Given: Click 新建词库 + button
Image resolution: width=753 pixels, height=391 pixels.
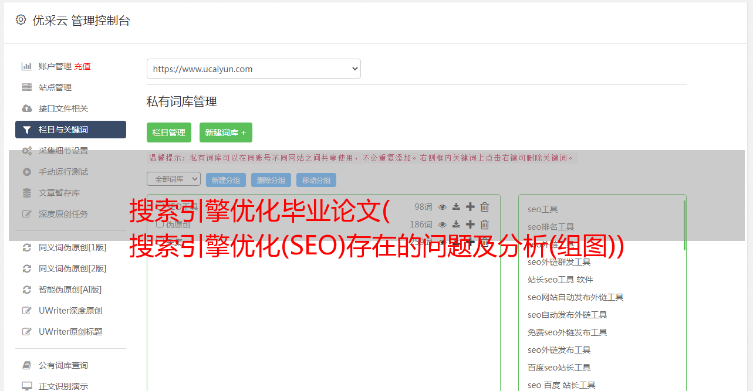Looking at the screenshot, I should pyautogui.click(x=226, y=132).
